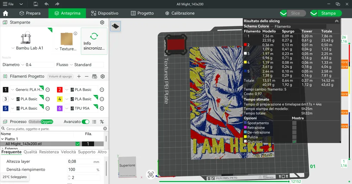The height and width of the screenshot is (184, 352).
Task: Open the Supporto settings tab
Action: pyautogui.click(x=87, y=152)
